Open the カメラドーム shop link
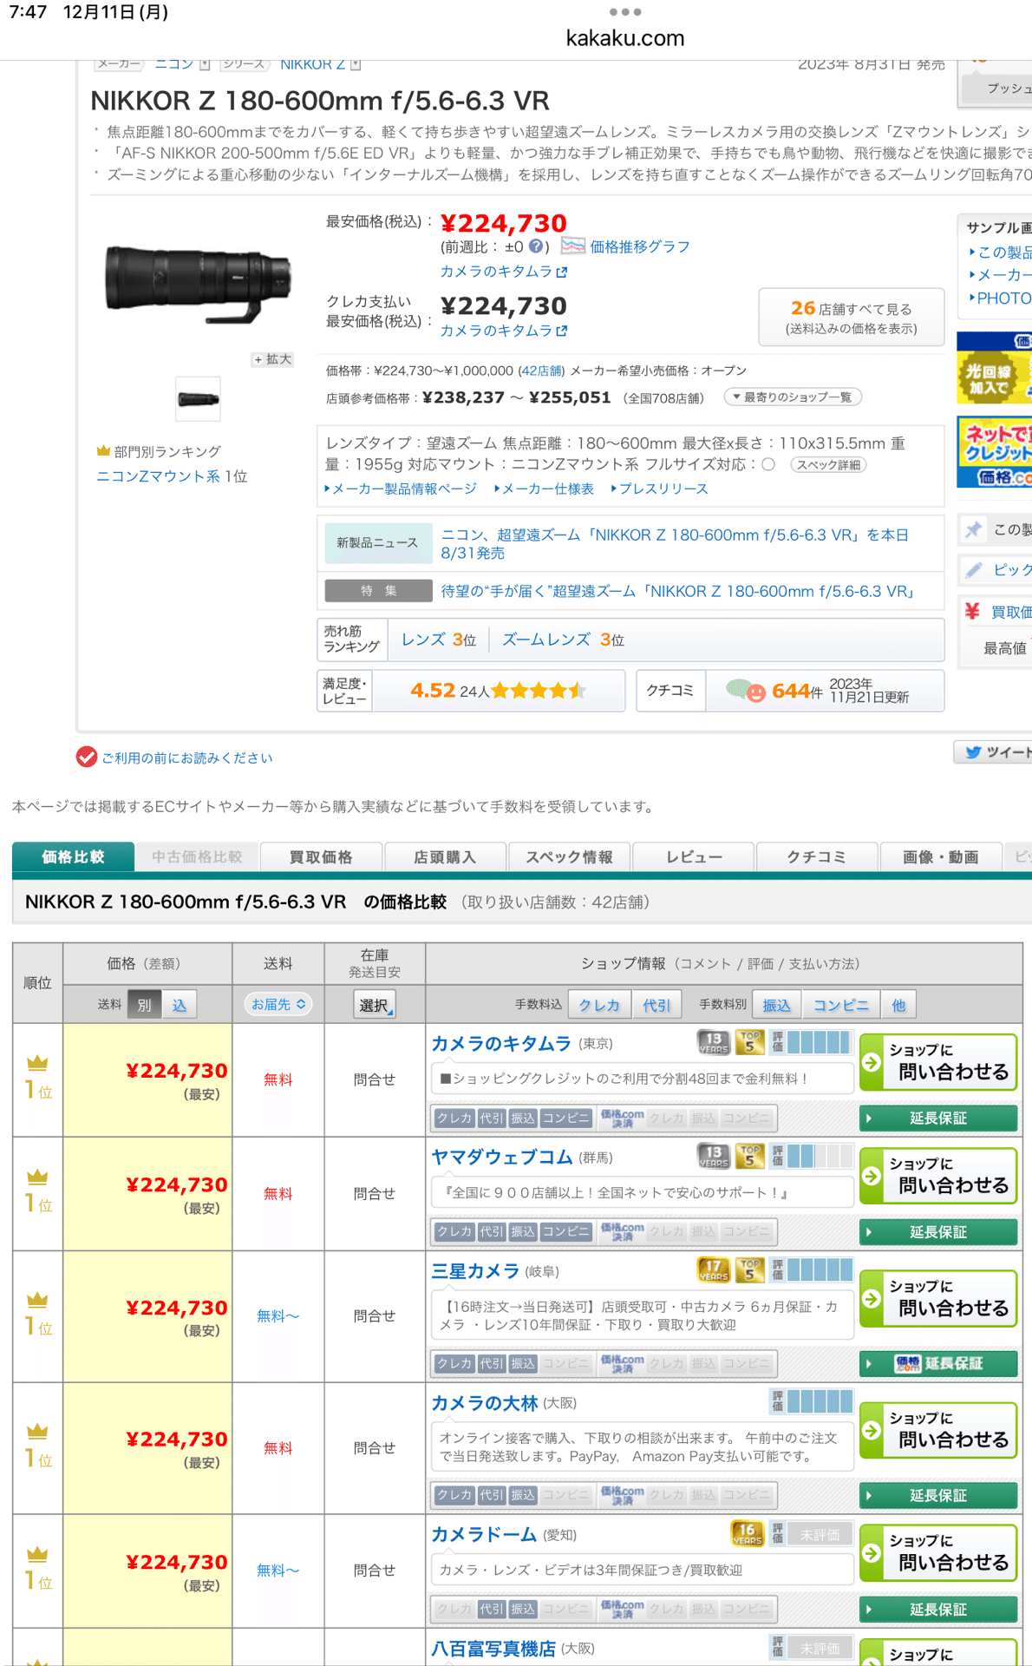 (x=484, y=1534)
